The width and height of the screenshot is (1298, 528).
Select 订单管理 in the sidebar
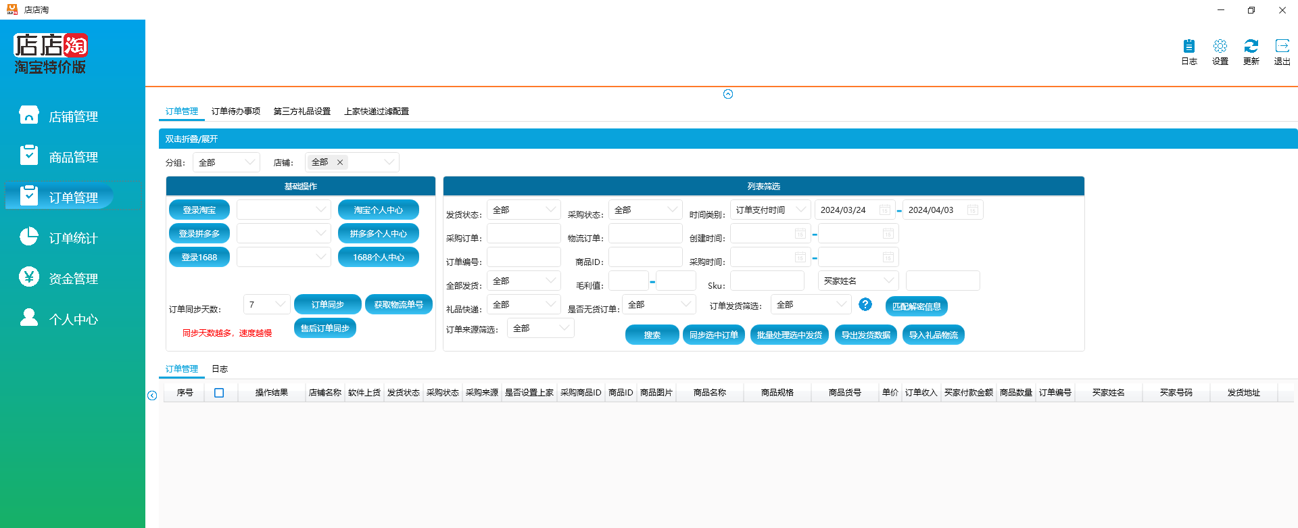tap(59, 197)
